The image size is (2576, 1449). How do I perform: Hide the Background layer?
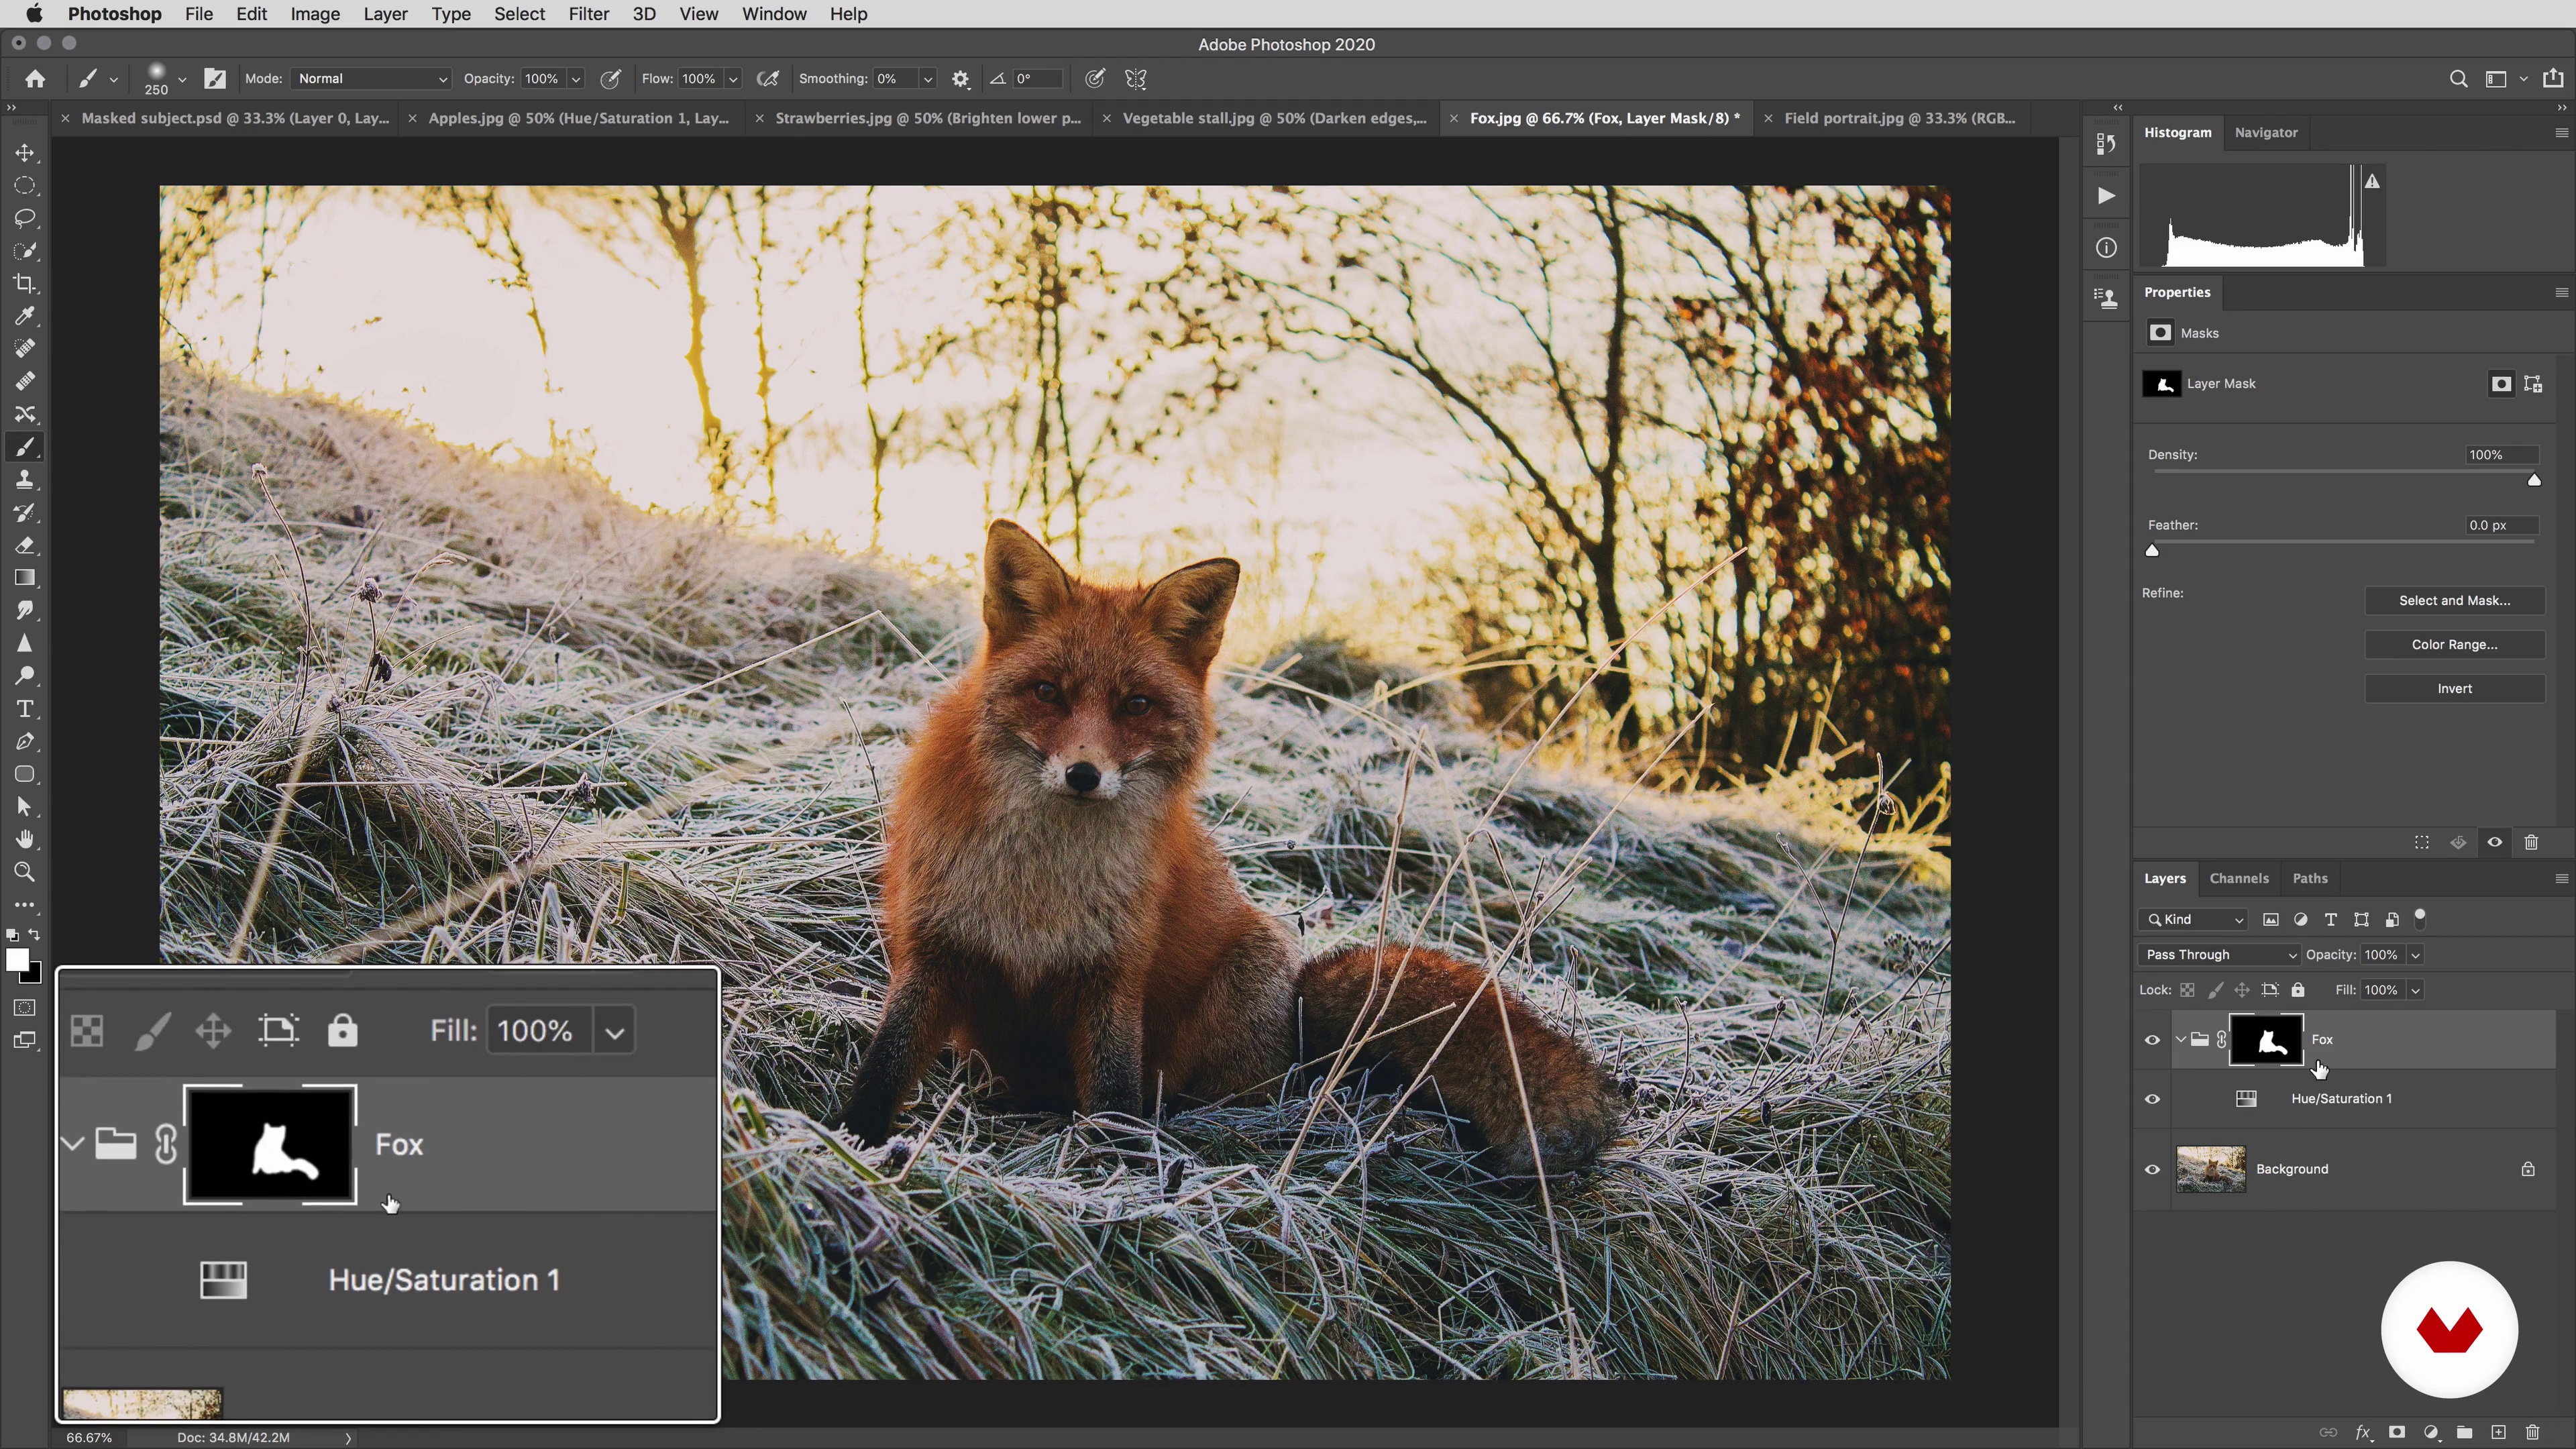click(x=2152, y=1169)
